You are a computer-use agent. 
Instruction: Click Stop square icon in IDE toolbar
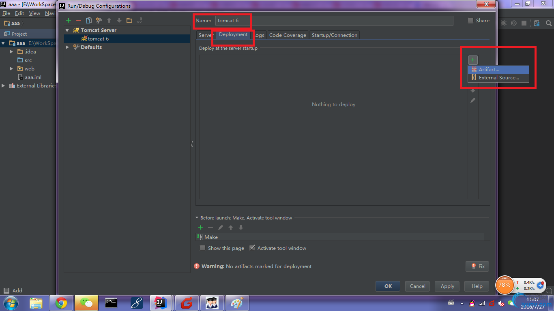tap(524, 23)
